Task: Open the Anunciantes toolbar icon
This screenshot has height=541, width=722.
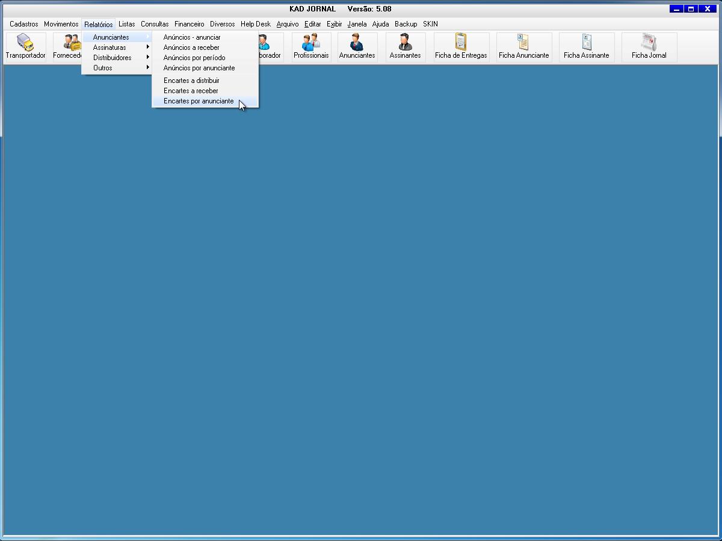Action: coord(357,47)
